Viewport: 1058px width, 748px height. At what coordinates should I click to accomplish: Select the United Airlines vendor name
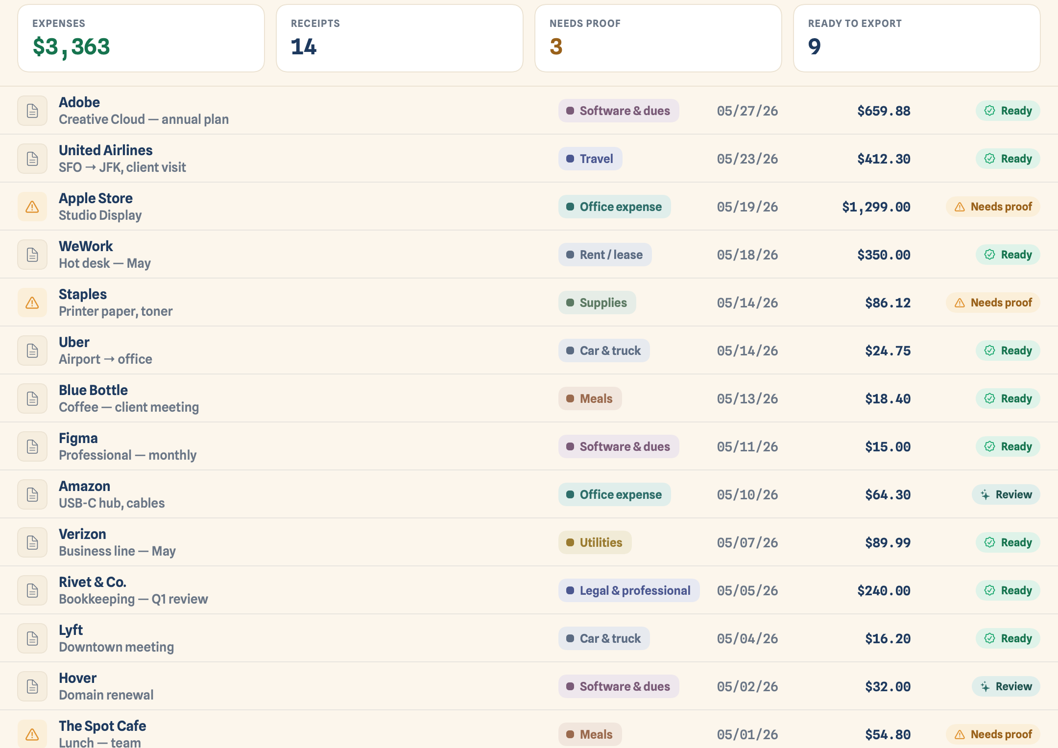(106, 150)
